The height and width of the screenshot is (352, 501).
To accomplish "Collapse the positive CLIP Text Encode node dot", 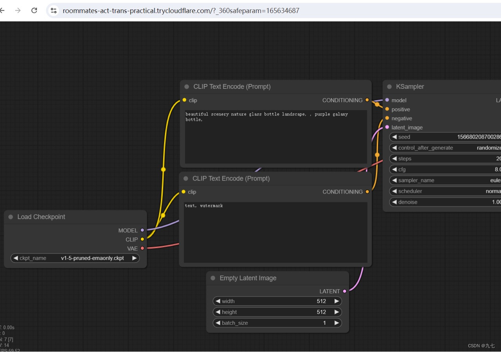I will click(x=187, y=87).
